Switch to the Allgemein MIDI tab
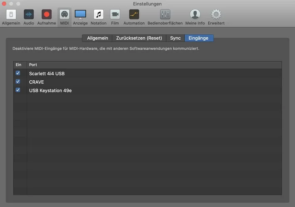The width and height of the screenshot is (295, 207). 97,38
